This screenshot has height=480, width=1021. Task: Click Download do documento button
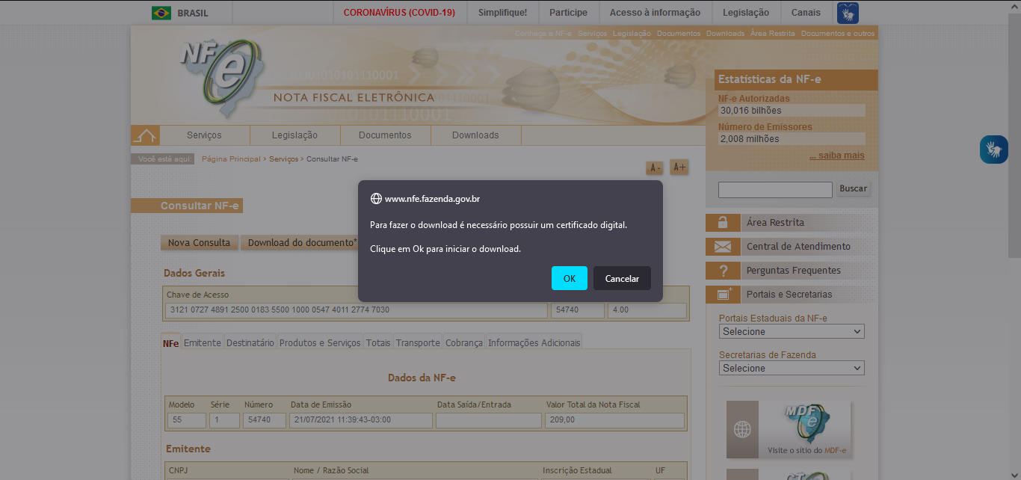tap(301, 243)
